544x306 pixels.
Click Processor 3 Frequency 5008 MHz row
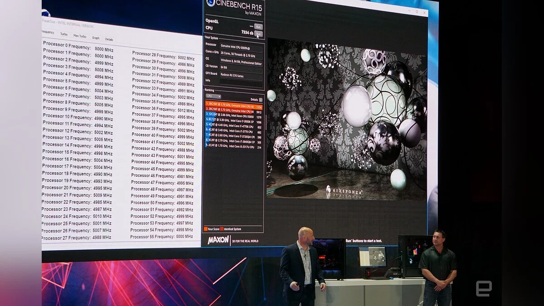click(x=78, y=68)
